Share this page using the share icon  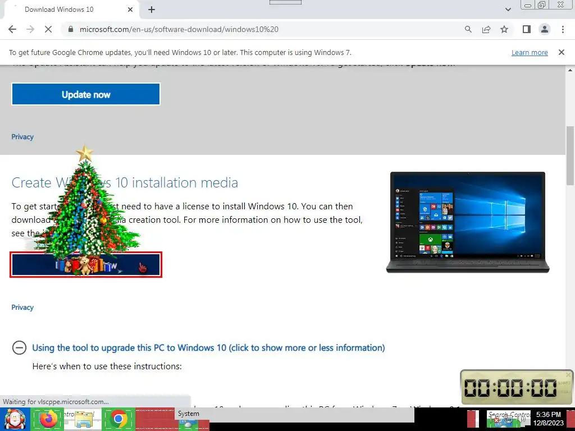[x=486, y=29]
